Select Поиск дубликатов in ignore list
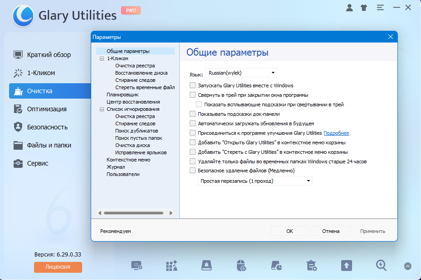 (137, 131)
